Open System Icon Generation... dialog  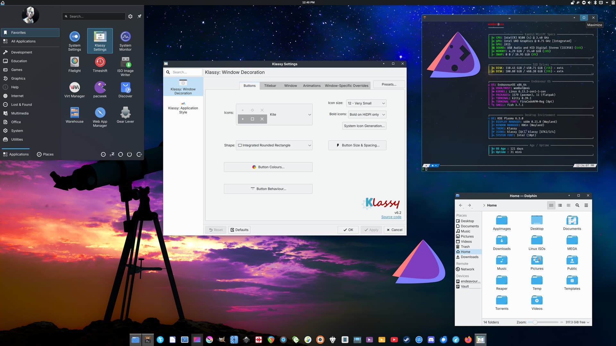(364, 126)
